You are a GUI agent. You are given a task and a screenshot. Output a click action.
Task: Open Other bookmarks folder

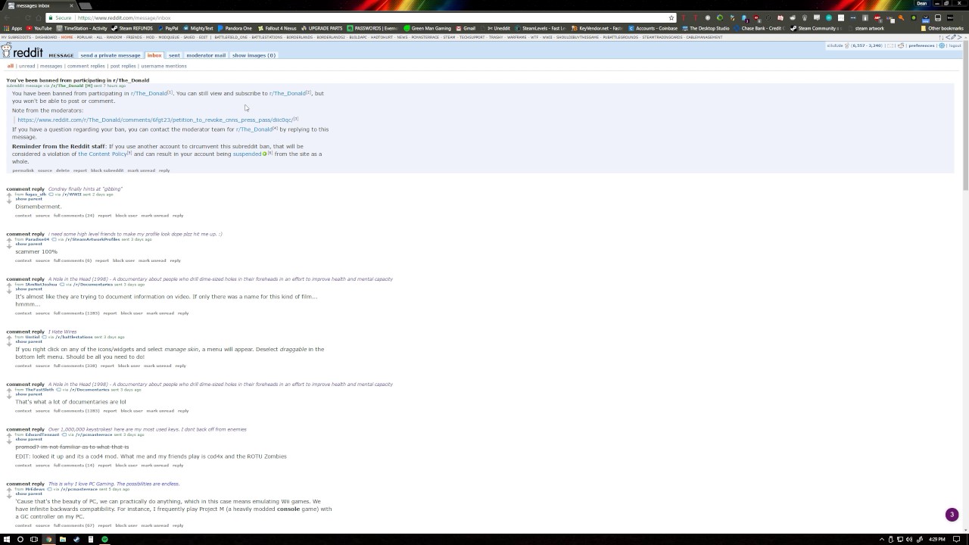tap(943, 28)
